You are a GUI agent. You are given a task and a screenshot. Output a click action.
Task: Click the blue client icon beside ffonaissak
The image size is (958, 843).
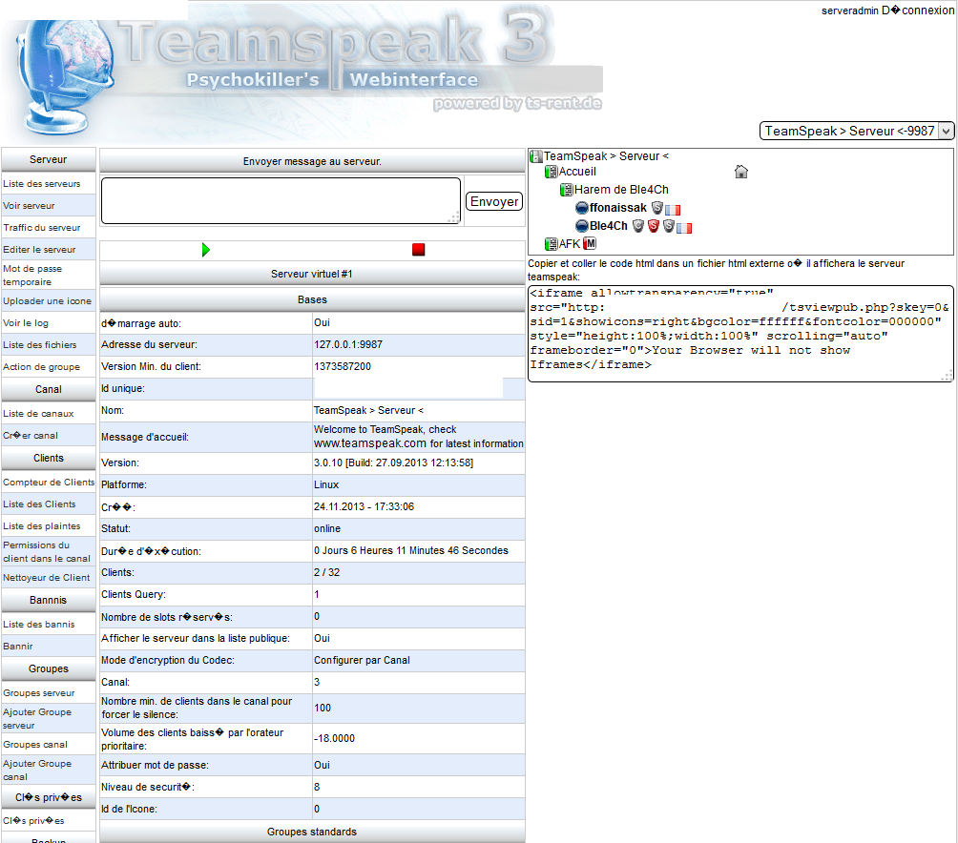[582, 208]
